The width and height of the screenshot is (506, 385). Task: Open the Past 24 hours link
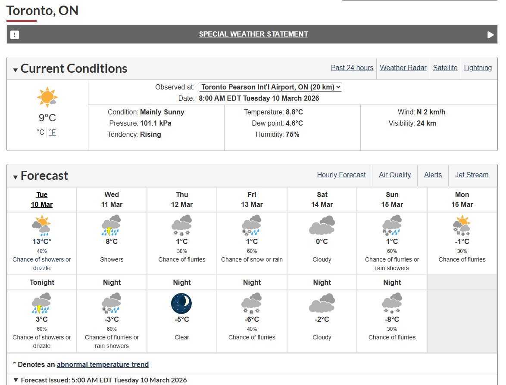click(x=352, y=68)
